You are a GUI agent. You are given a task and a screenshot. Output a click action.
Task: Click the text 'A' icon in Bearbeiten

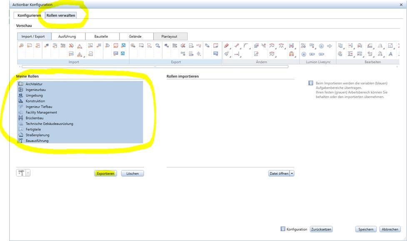(x=390, y=54)
